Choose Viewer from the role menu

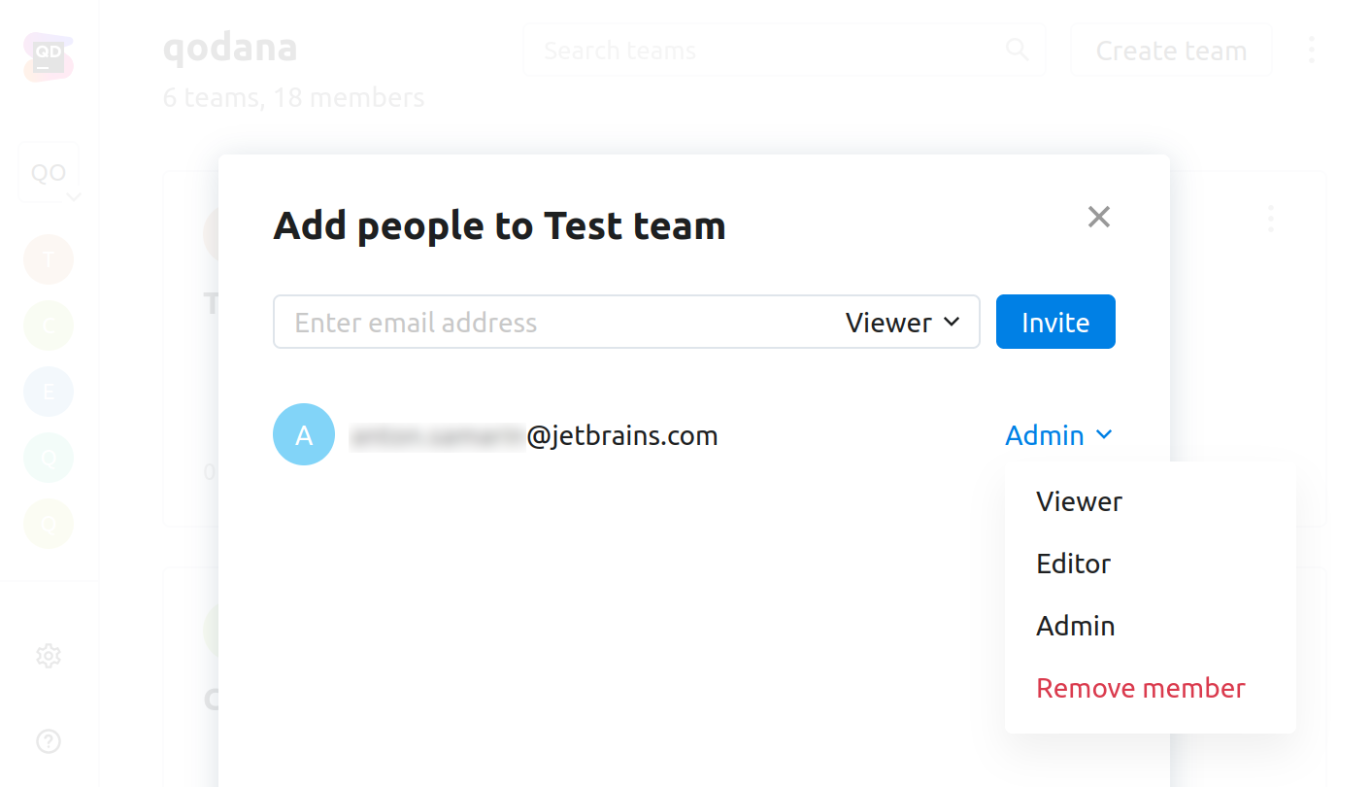[1079, 501]
